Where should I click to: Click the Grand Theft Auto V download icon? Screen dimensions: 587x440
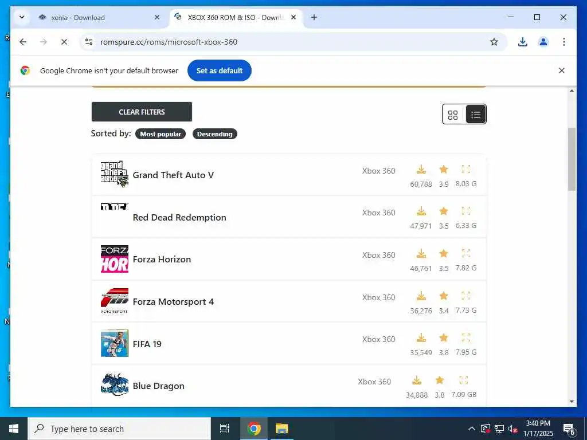421,170
